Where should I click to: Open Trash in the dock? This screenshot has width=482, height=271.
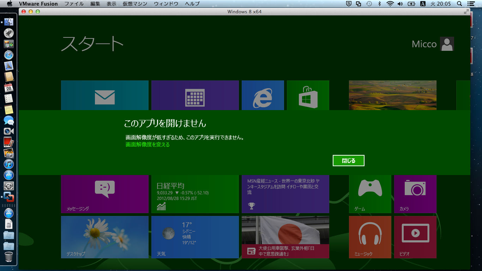click(x=9, y=257)
